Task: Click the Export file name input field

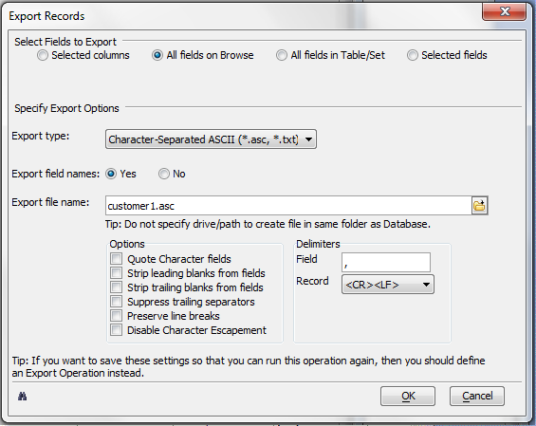Action: (288, 206)
